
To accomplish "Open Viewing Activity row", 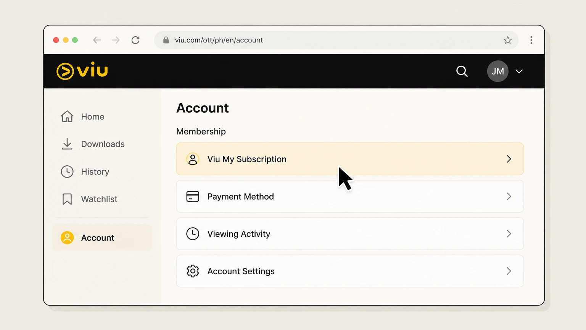I will coord(350,234).
